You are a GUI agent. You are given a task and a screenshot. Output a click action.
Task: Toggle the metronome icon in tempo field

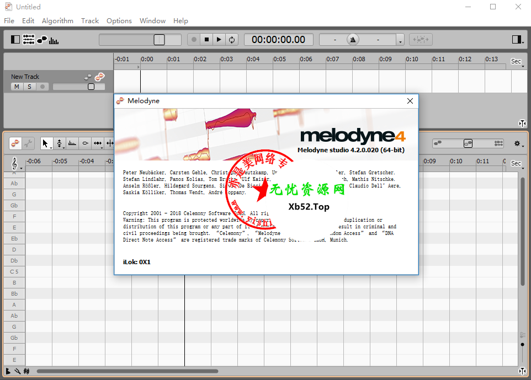353,40
